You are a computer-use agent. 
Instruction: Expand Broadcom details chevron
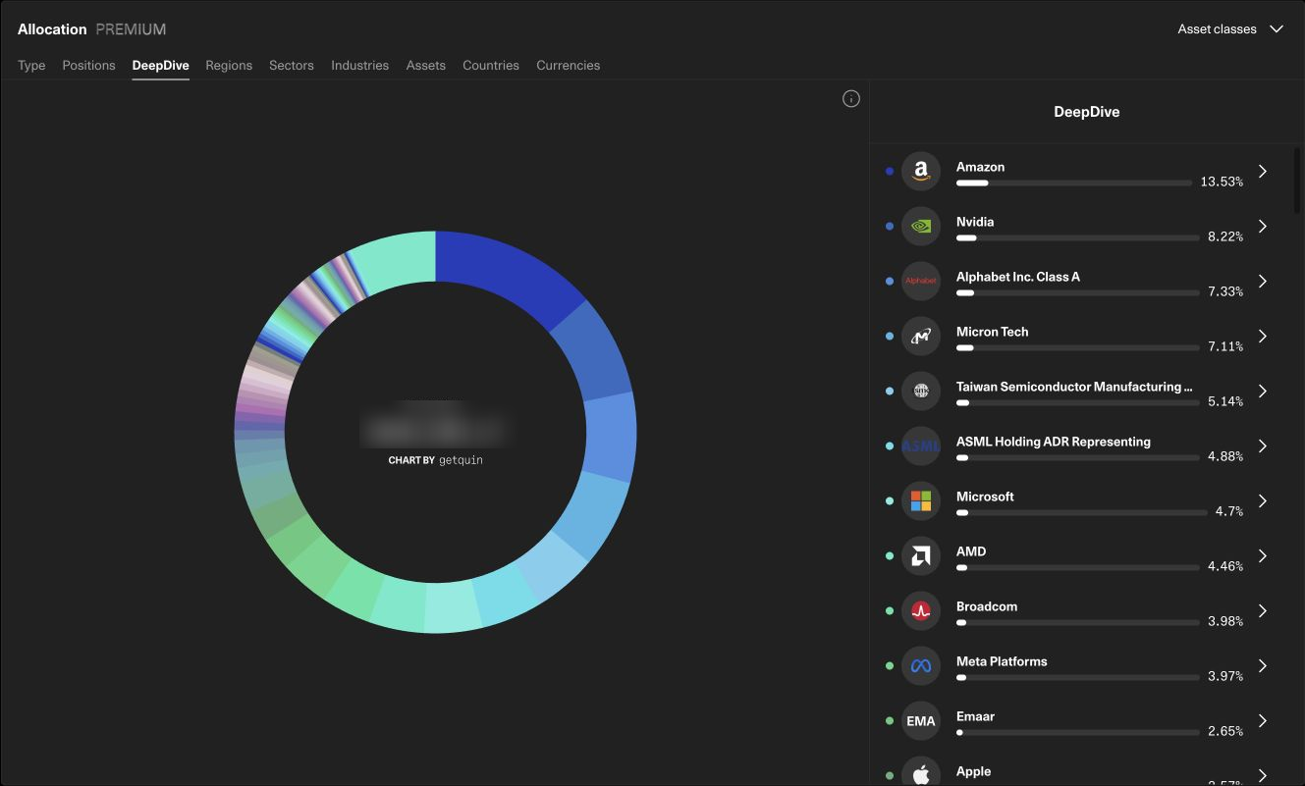pyautogui.click(x=1263, y=611)
